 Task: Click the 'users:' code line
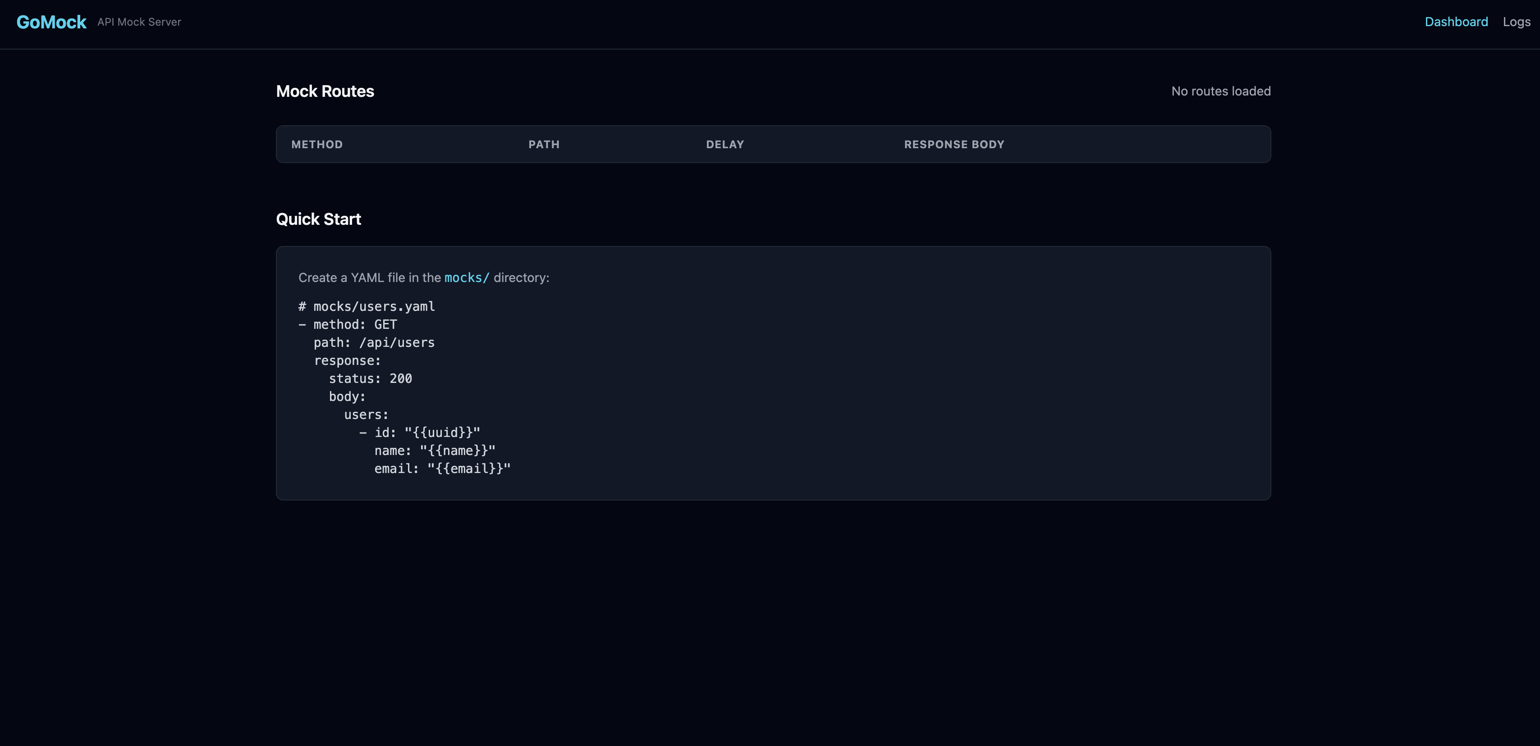coord(367,414)
